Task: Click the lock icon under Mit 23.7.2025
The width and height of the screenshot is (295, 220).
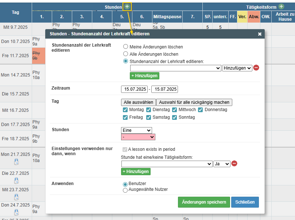Action: click(16, 197)
